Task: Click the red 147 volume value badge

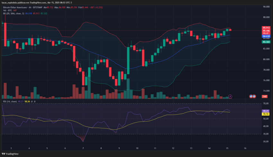Action: pyautogui.click(x=265, y=96)
